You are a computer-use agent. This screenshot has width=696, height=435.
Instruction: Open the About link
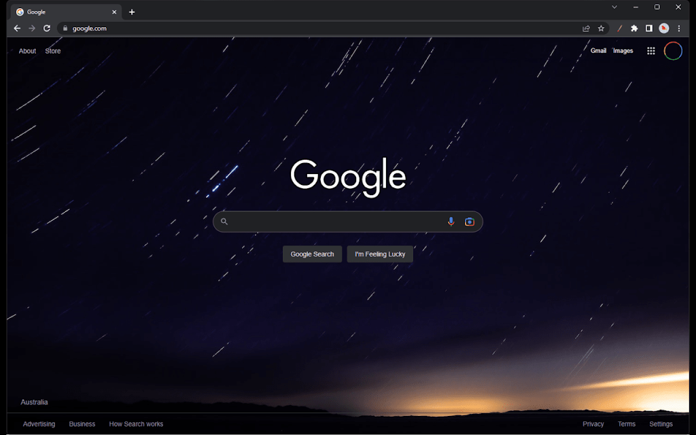(x=27, y=51)
